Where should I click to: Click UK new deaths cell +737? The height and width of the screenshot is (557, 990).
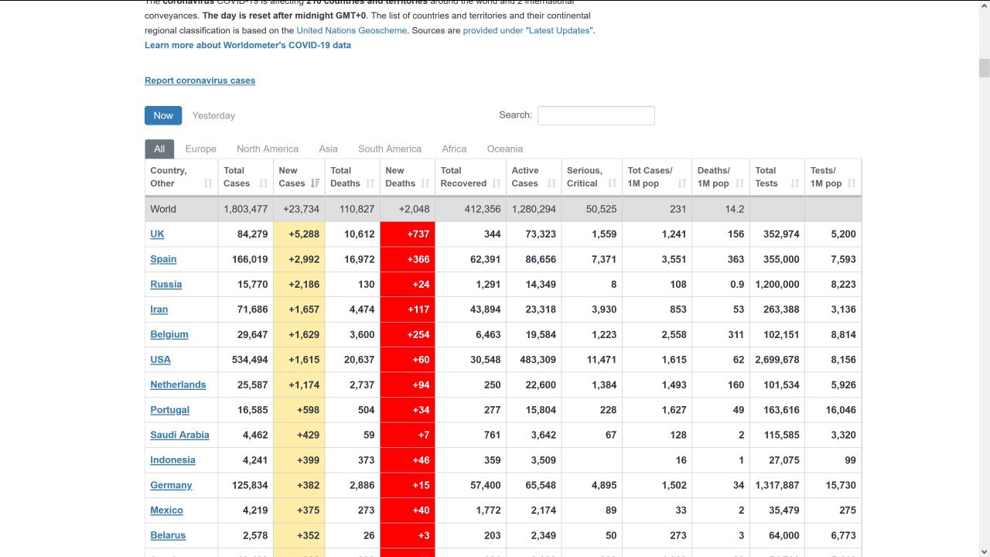(x=408, y=234)
